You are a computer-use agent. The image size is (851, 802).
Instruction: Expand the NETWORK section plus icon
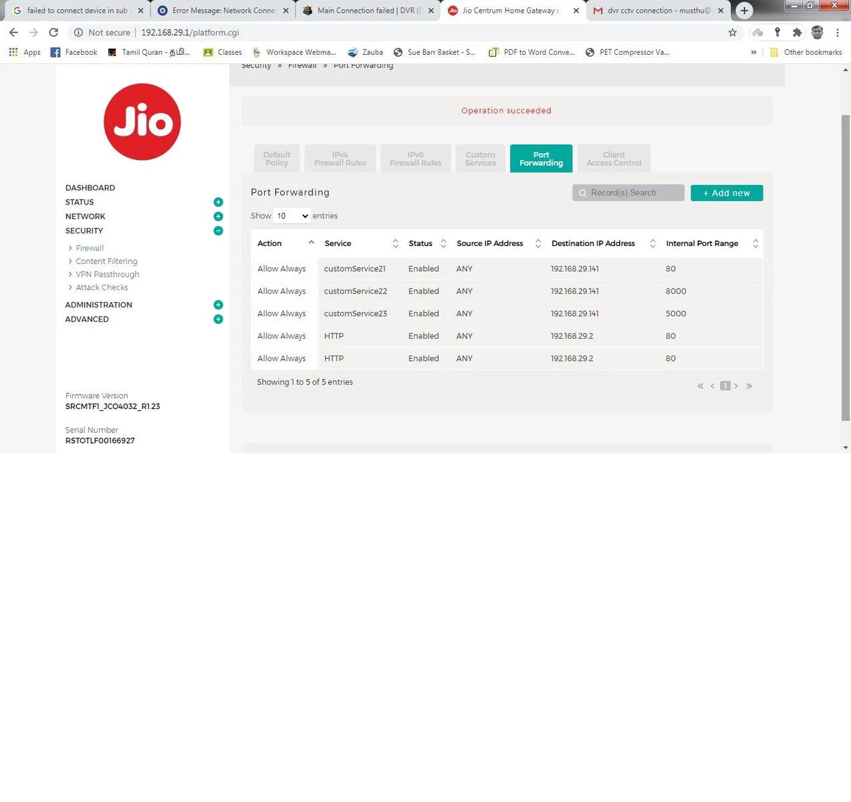218,217
